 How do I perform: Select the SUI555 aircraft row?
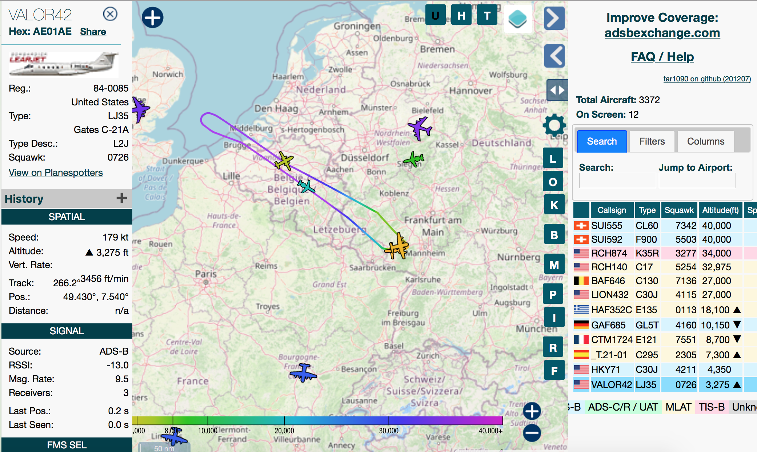point(665,226)
